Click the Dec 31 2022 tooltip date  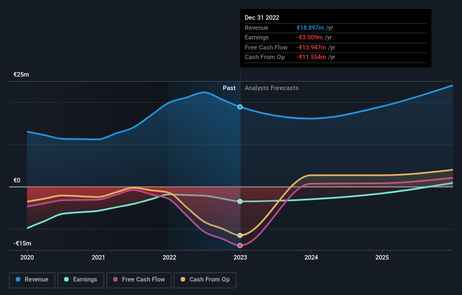pos(262,17)
